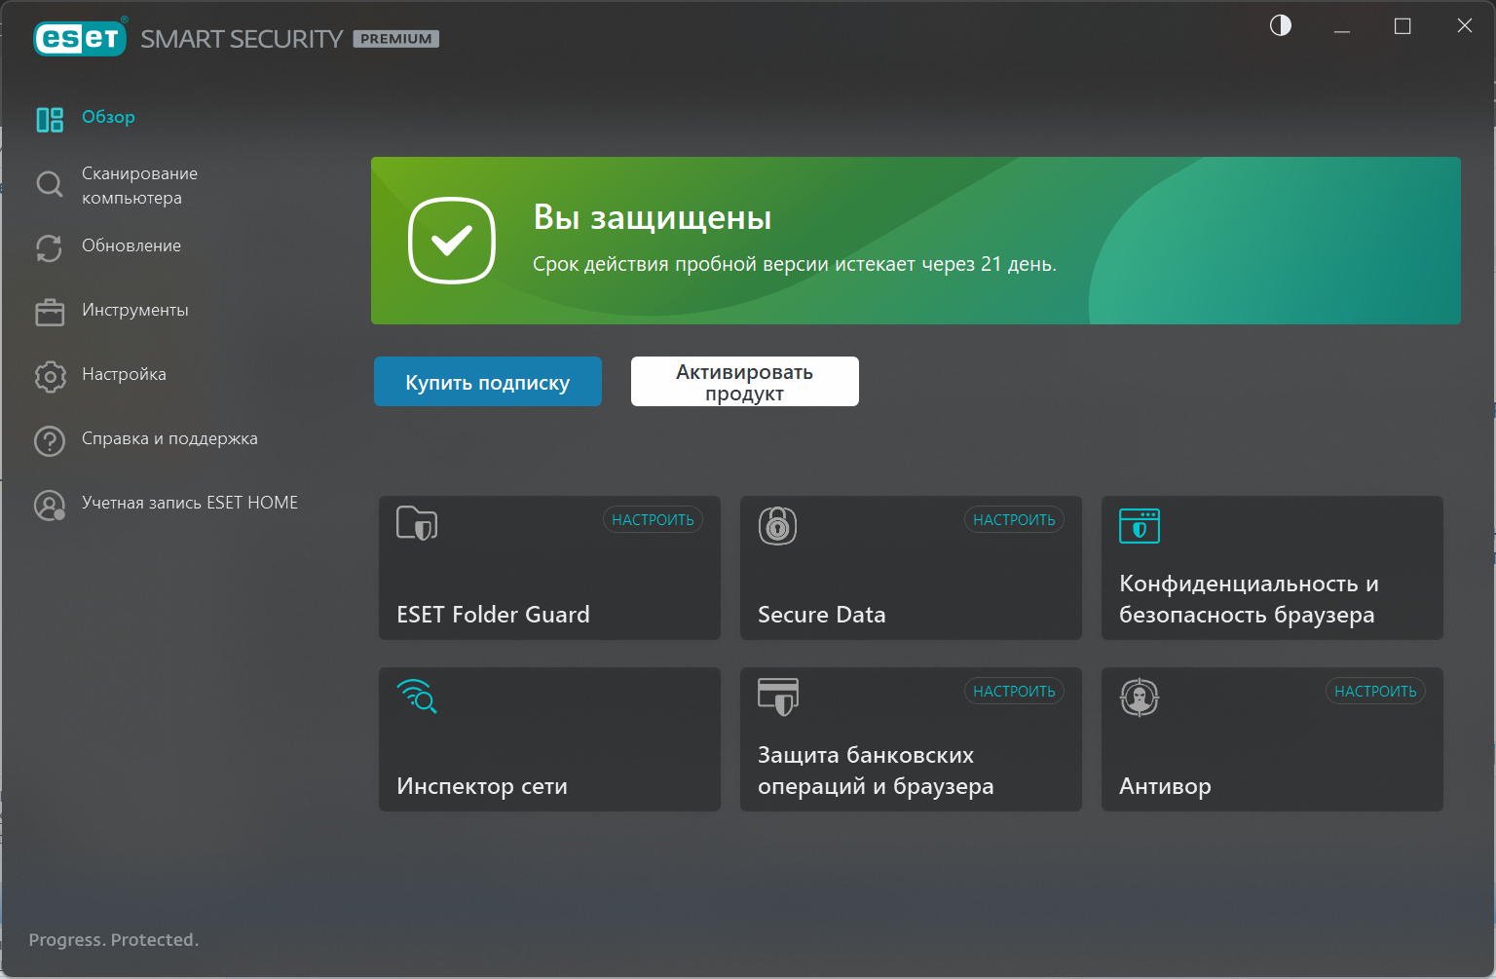The image size is (1496, 979).
Task: Click the browser privacy shield icon
Action: pos(1139,526)
